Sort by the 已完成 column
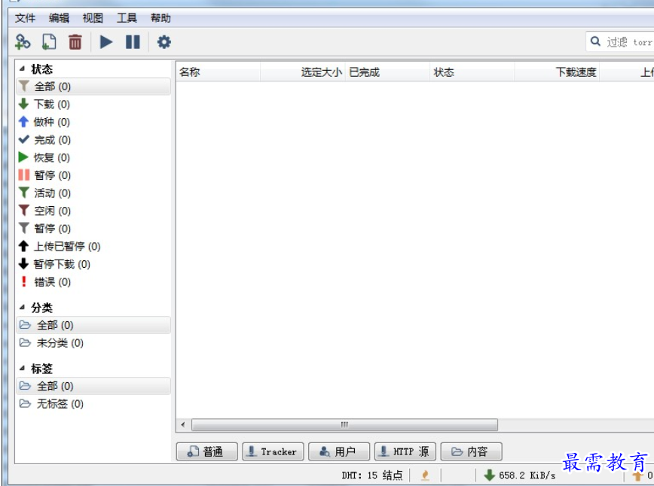This screenshot has height=486, width=654. click(x=387, y=72)
